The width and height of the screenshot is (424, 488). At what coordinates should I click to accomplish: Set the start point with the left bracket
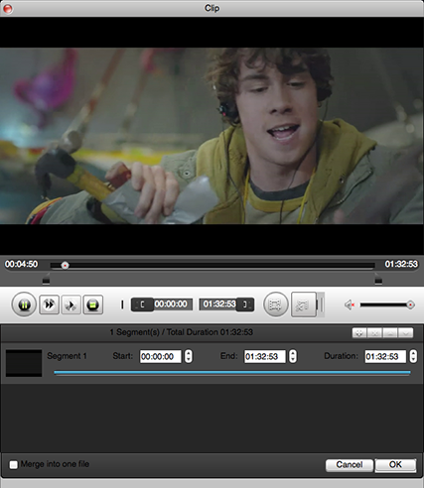click(142, 305)
